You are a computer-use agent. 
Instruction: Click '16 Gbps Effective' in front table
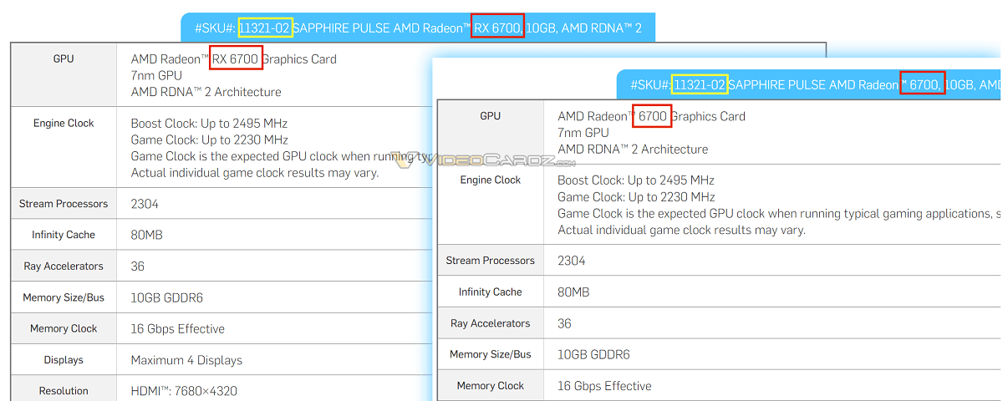click(x=604, y=386)
